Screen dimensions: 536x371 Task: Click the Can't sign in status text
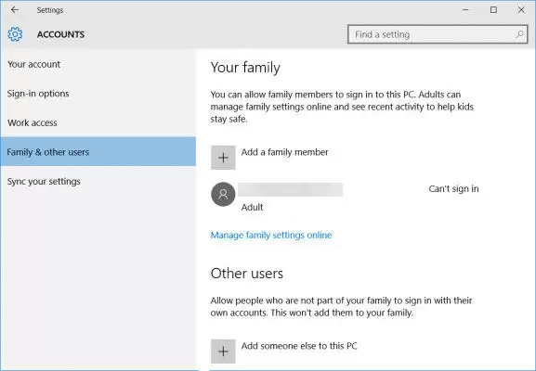453,188
